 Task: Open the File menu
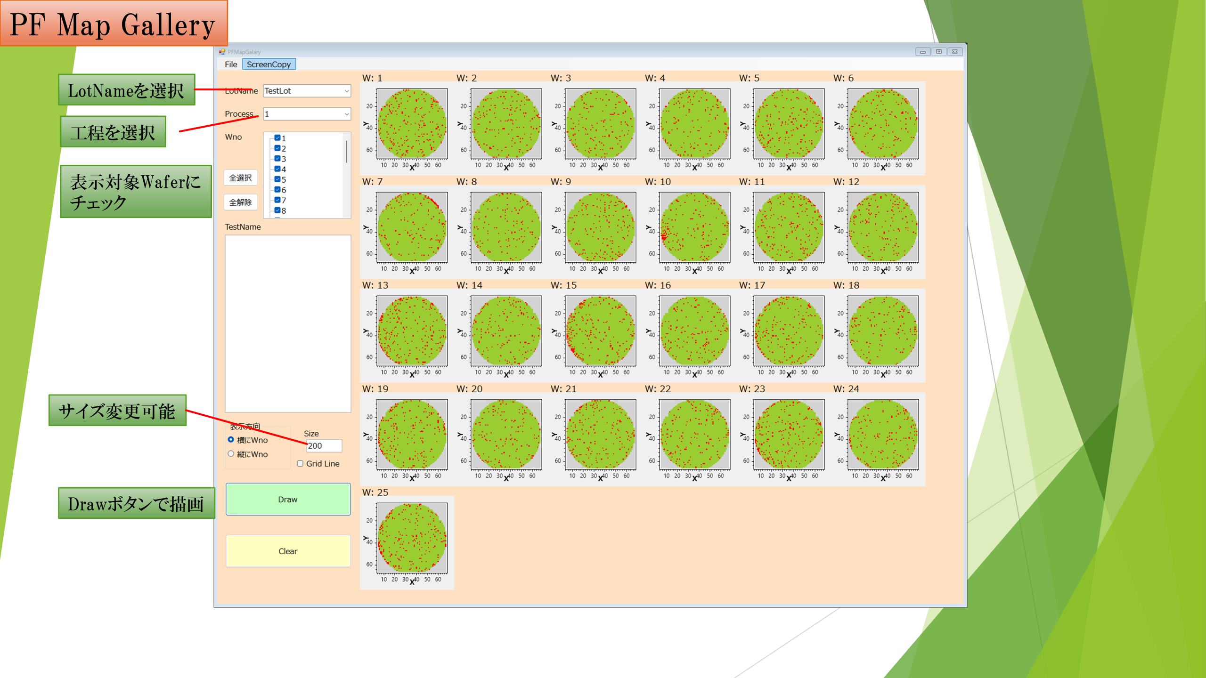coord(231,65)
